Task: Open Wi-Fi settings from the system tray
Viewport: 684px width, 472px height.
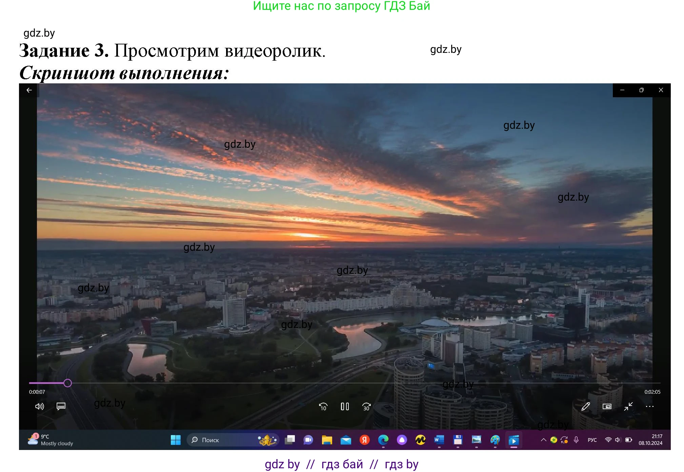Action: 608,440
